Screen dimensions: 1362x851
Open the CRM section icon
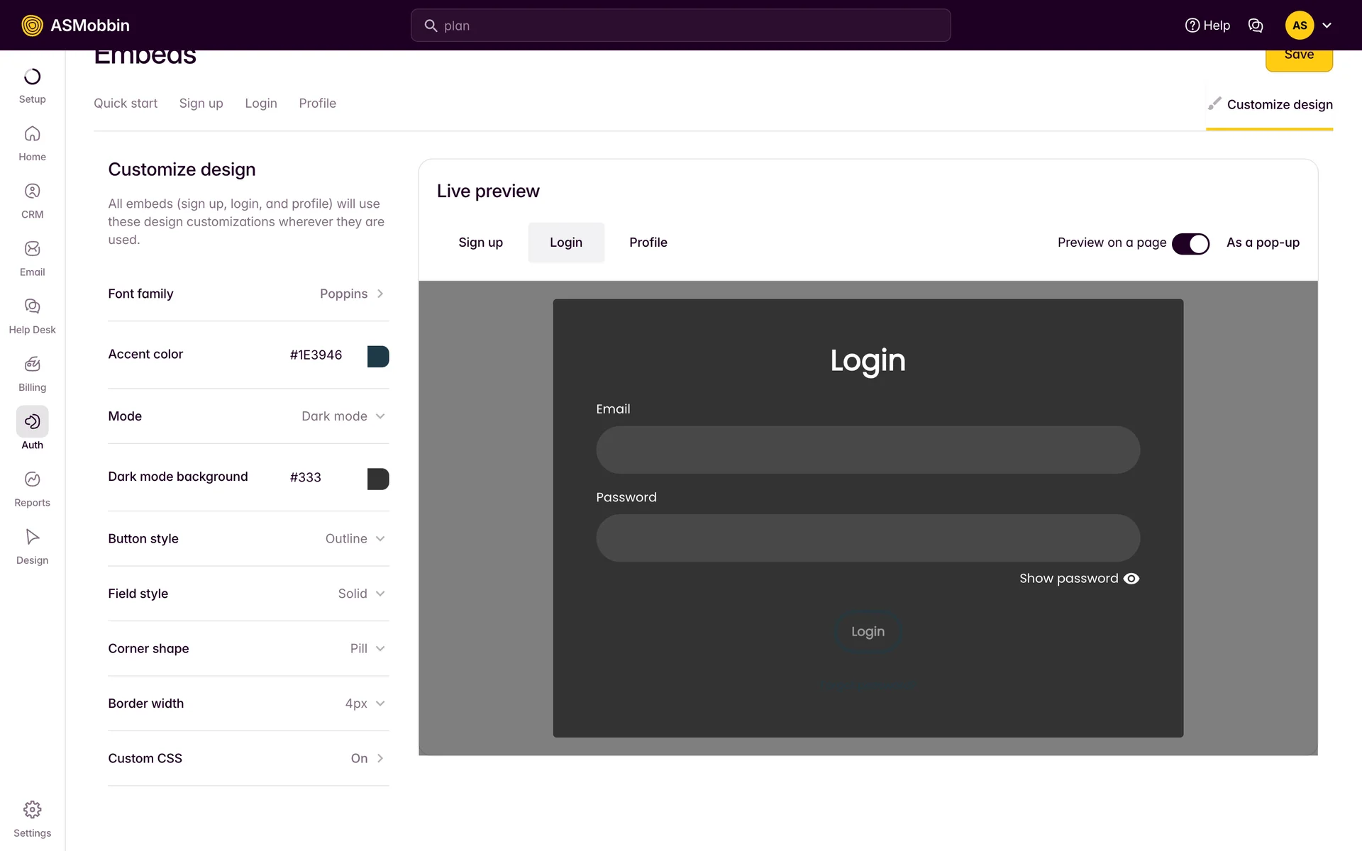pos(32,191)
